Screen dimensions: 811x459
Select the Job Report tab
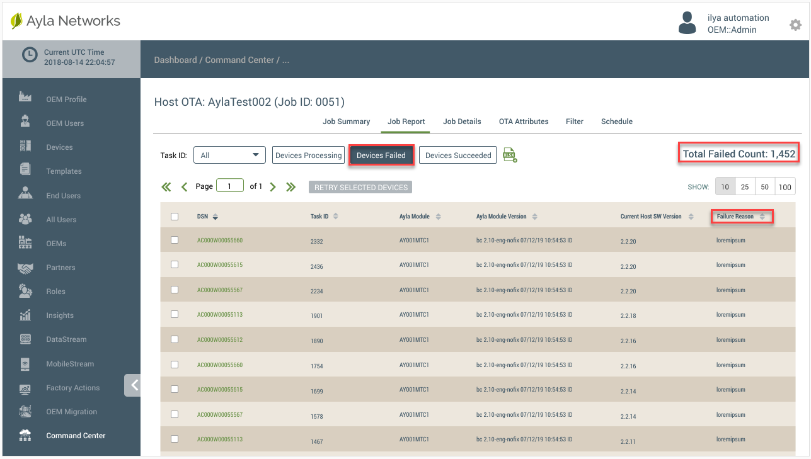pos(406,122)
